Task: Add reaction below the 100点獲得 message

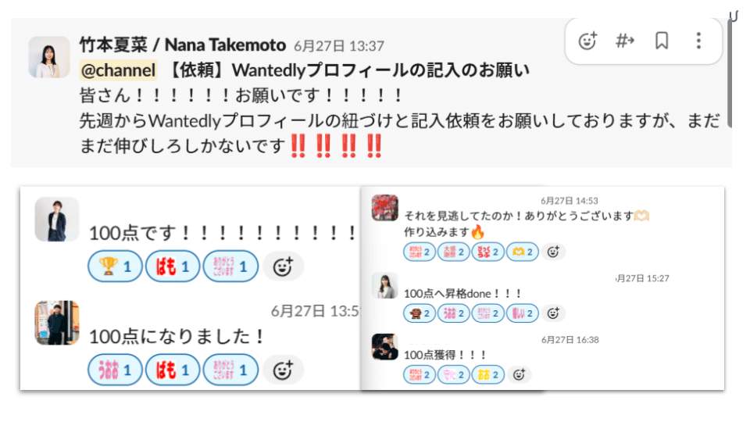Action: [519, 374]
